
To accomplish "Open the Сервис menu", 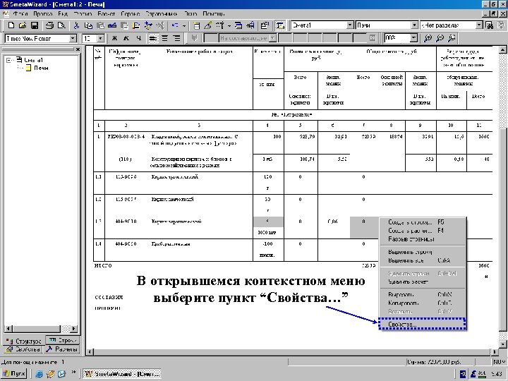I will click(x=131, y=14).
